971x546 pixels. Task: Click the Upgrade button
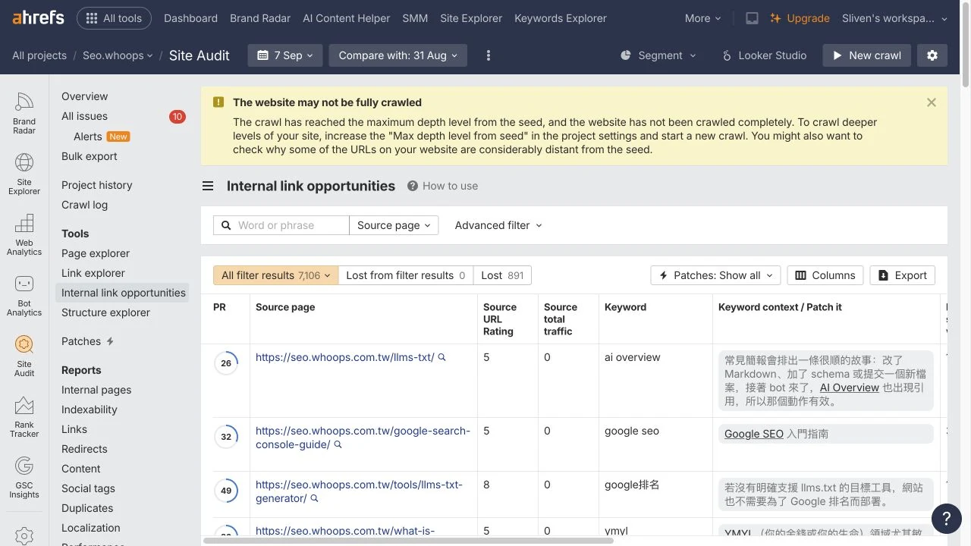pyautogui.click(x=800, y=18)
